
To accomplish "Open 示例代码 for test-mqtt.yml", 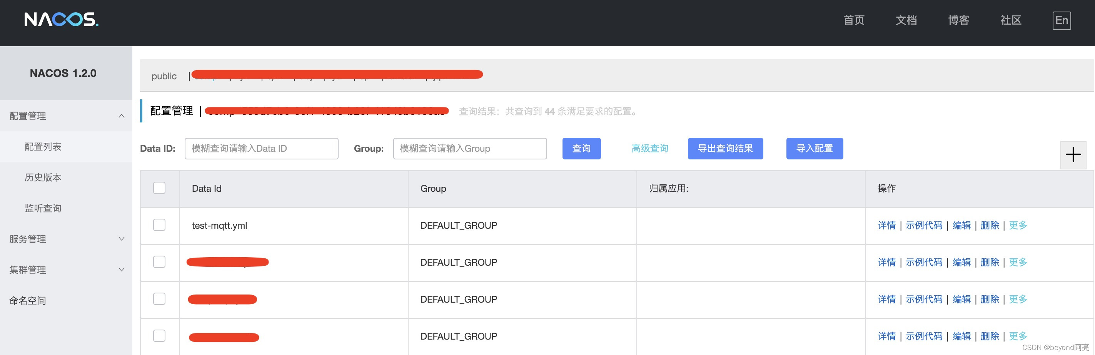I will (924, 225).
